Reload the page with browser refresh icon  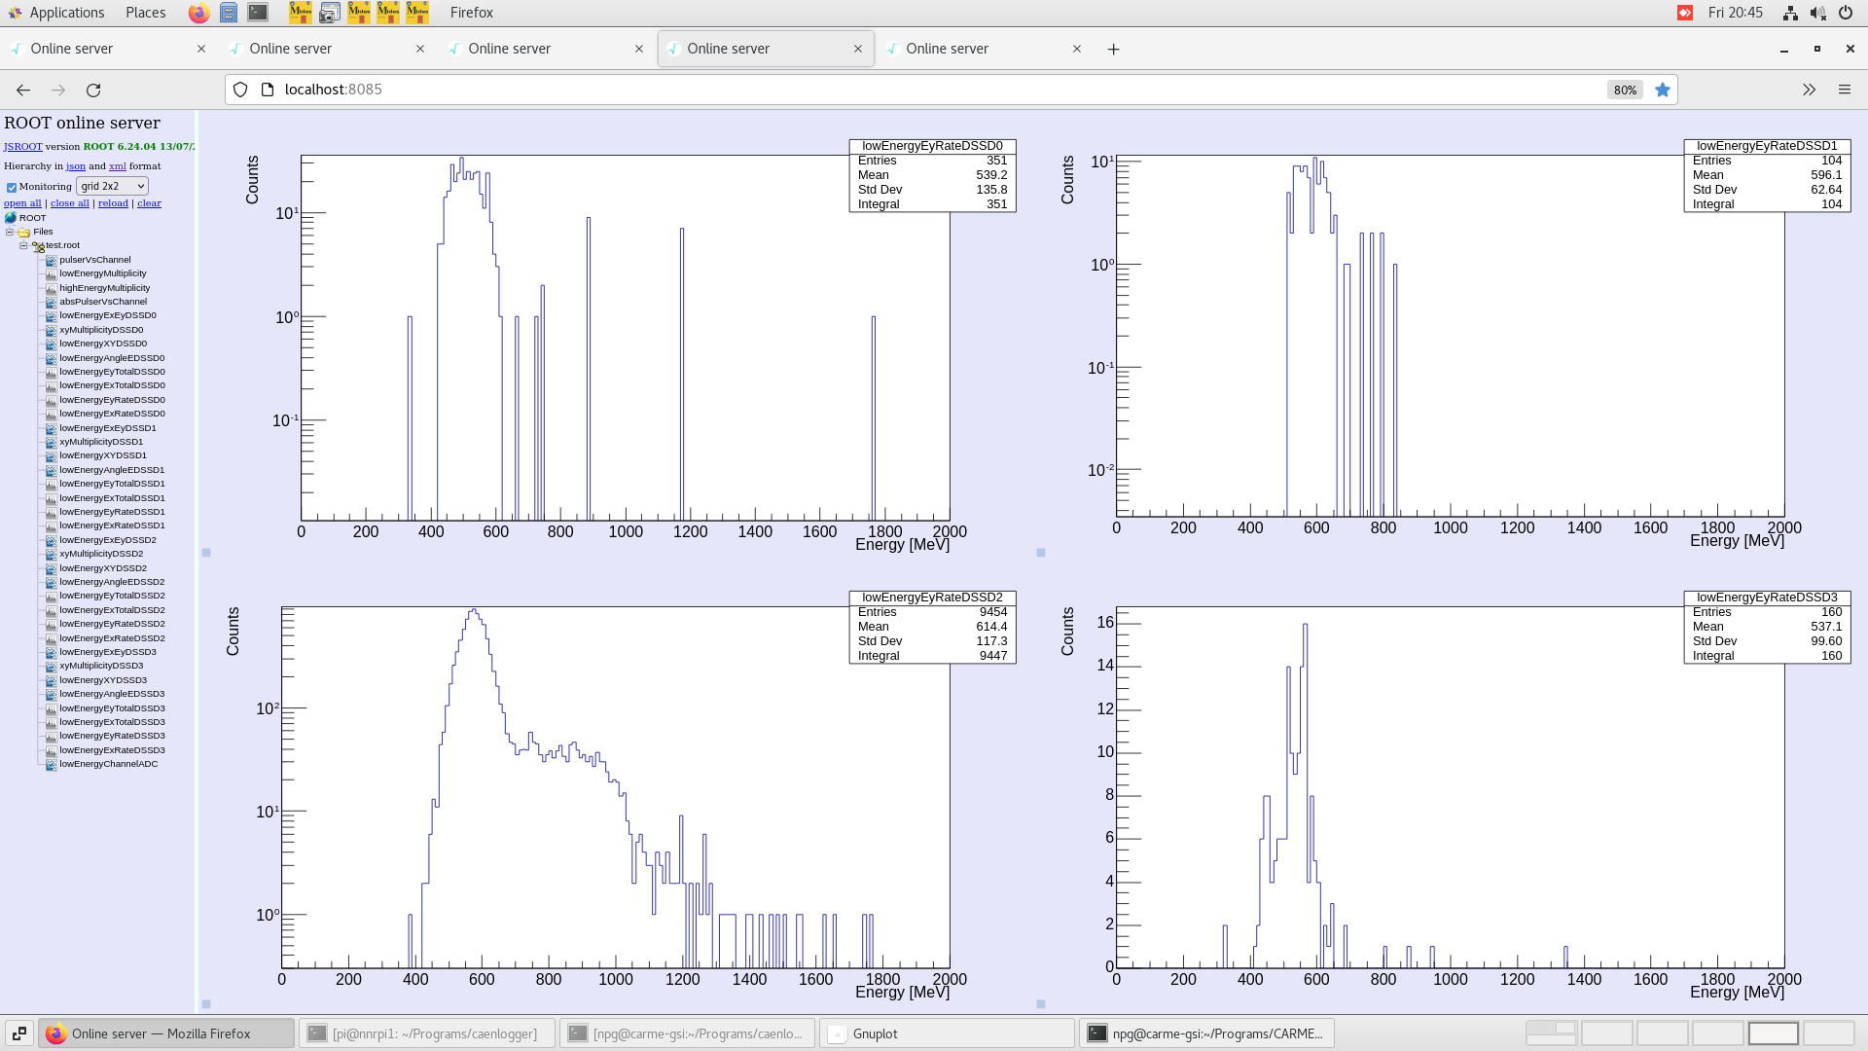(x=93, y=90)
